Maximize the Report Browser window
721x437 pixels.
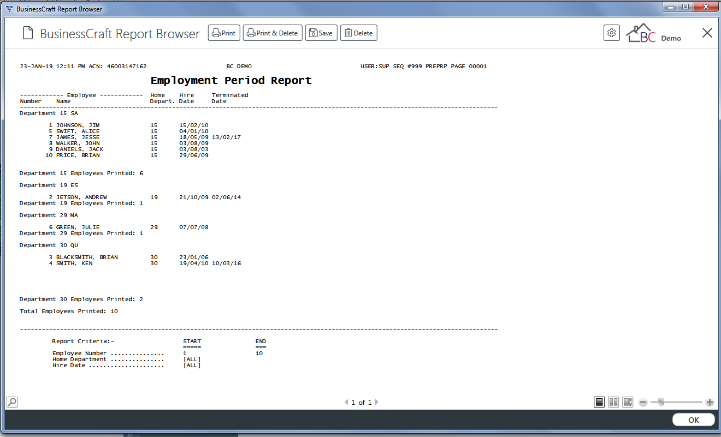685,7
